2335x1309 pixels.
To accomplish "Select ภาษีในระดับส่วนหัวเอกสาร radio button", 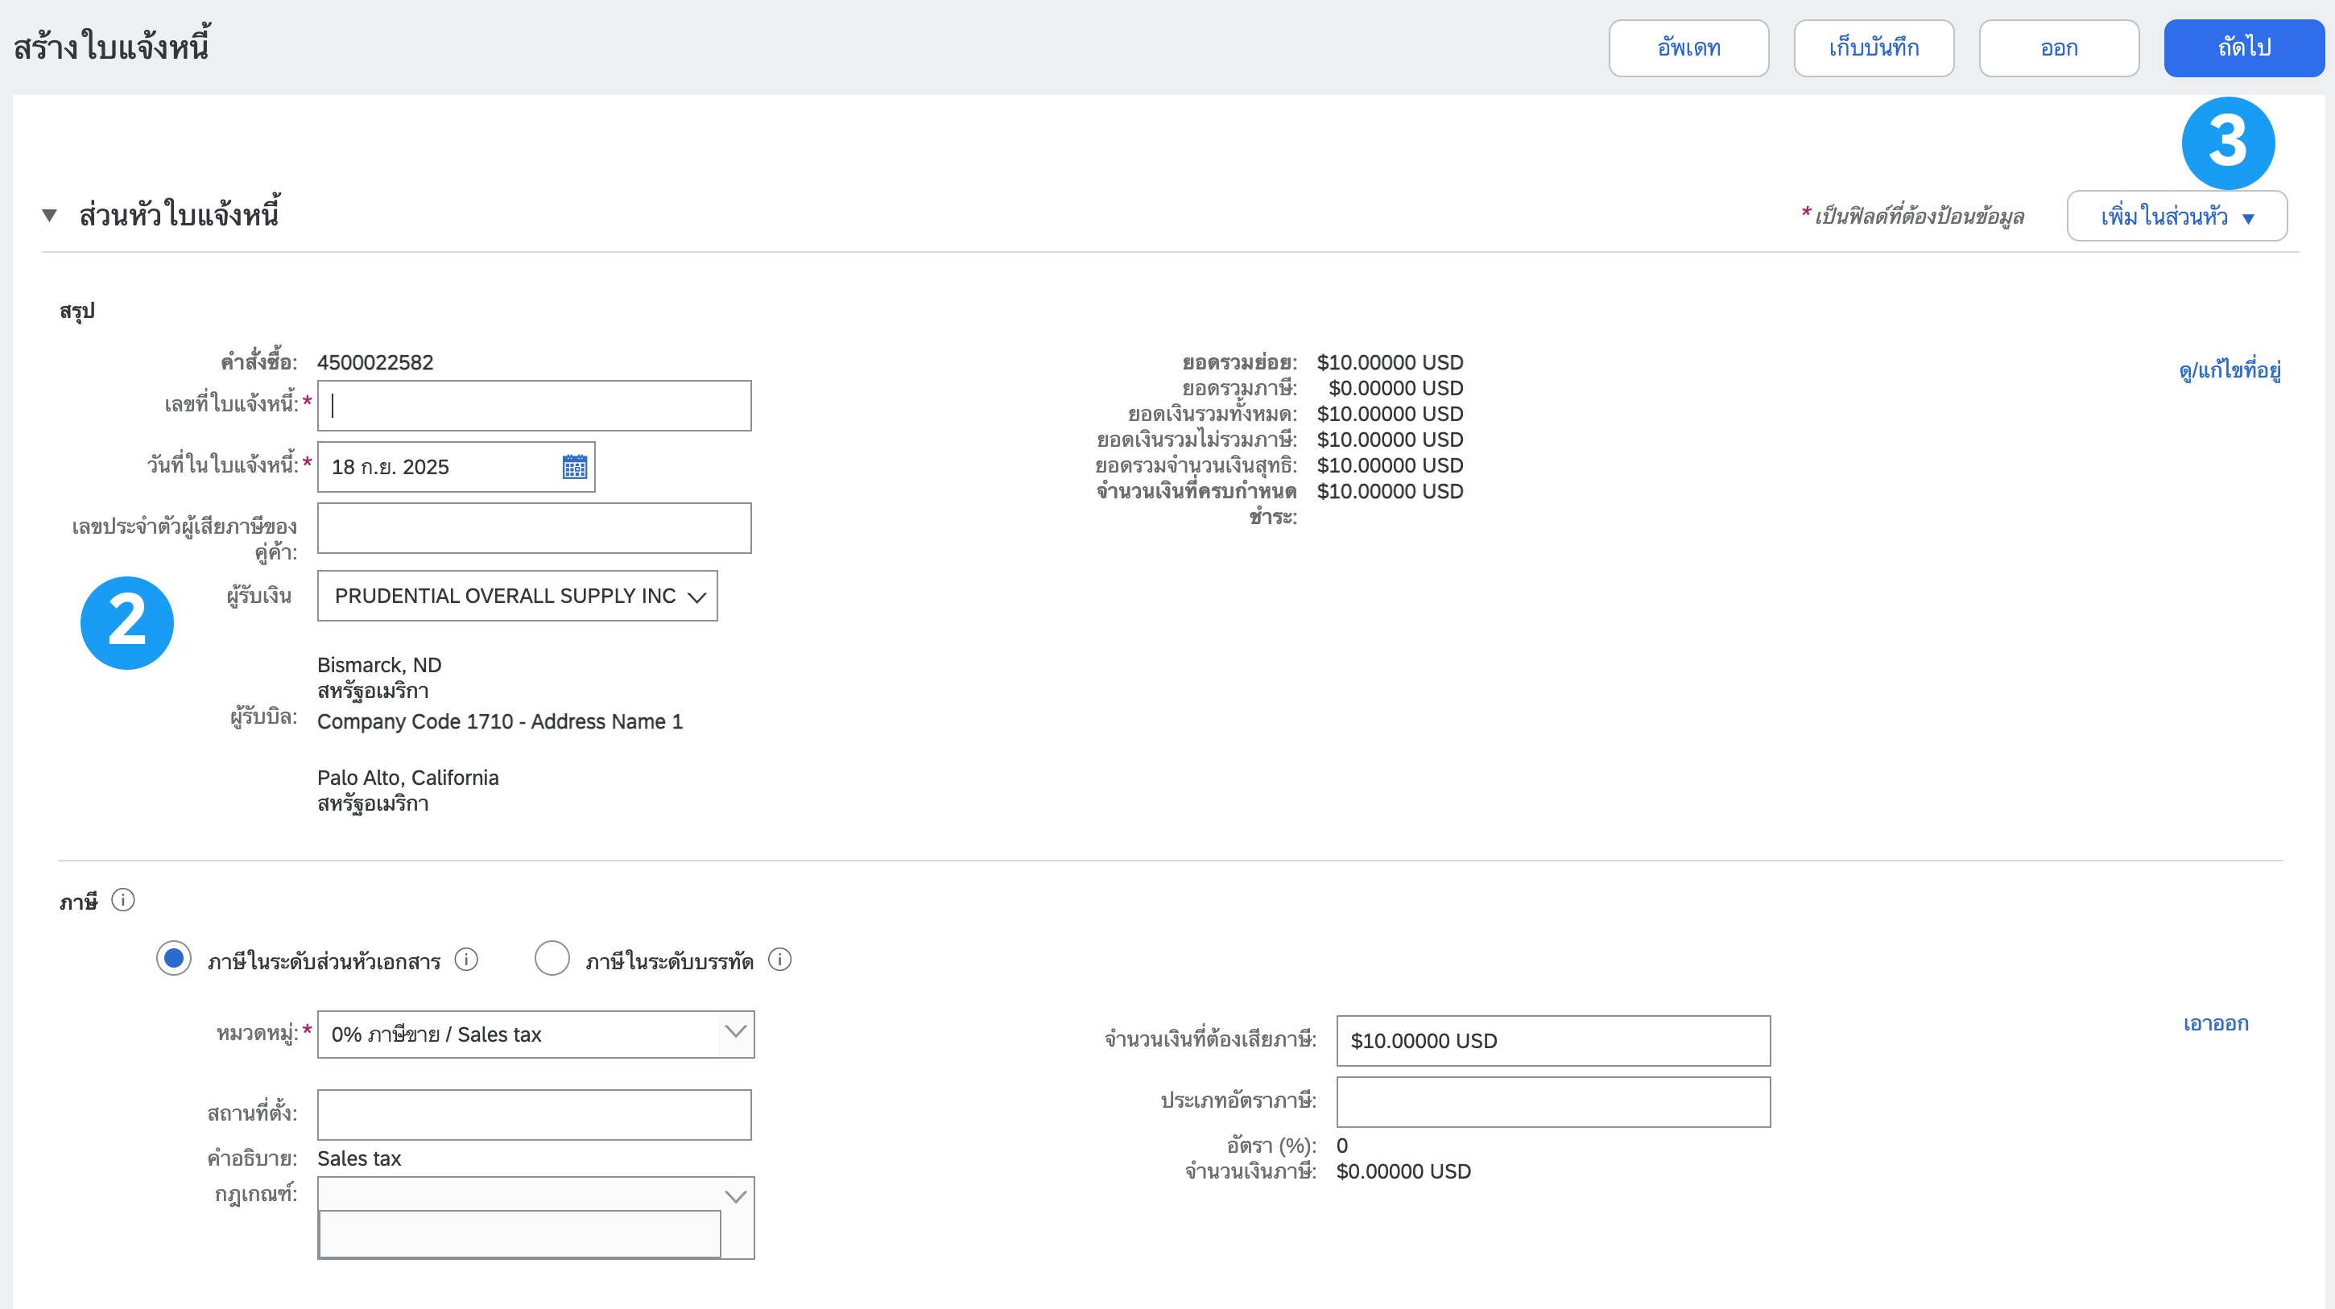I will pyautogui.click(x=173, y=958).
